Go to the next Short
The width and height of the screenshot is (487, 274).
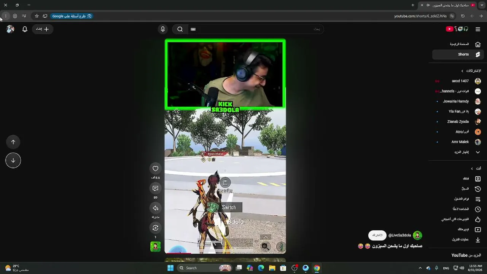13,160
